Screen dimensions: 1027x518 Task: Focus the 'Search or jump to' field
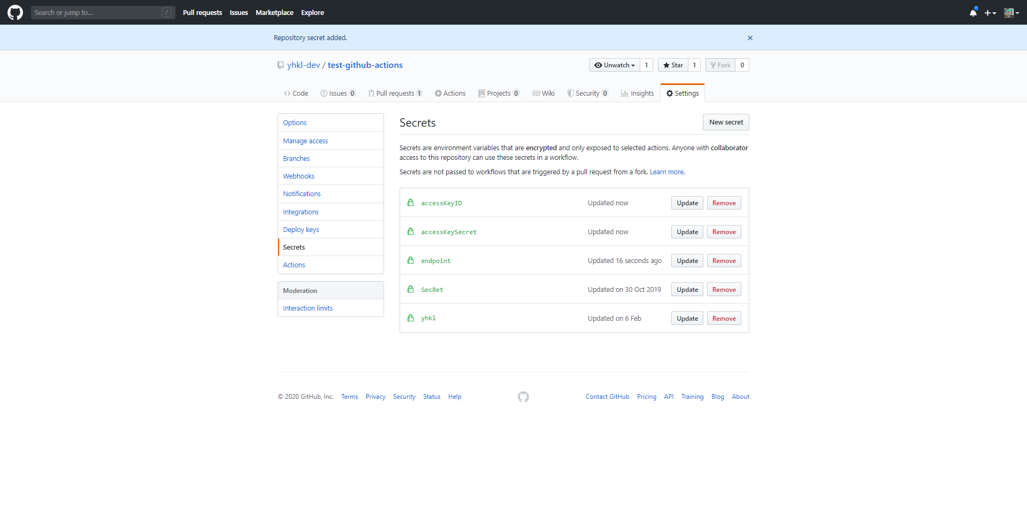(103, 12)
